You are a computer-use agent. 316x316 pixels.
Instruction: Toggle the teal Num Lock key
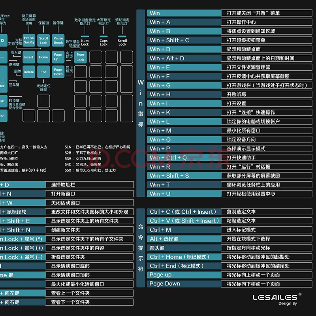click(x=81, y=57)
